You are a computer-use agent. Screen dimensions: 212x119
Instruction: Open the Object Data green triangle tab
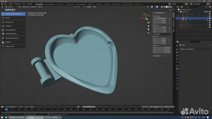[177, 81]
